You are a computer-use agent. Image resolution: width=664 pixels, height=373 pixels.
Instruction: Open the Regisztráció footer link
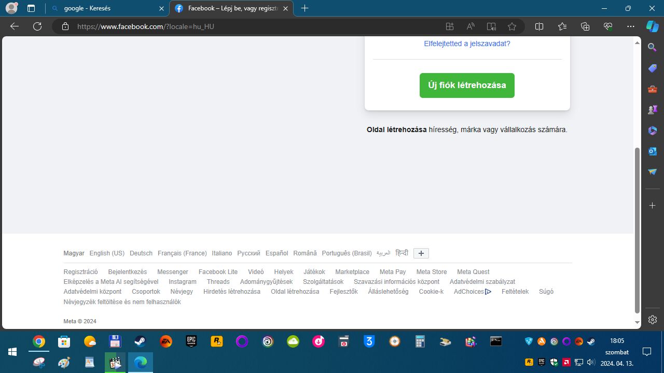pyautogui.click(x=80, y=272)
